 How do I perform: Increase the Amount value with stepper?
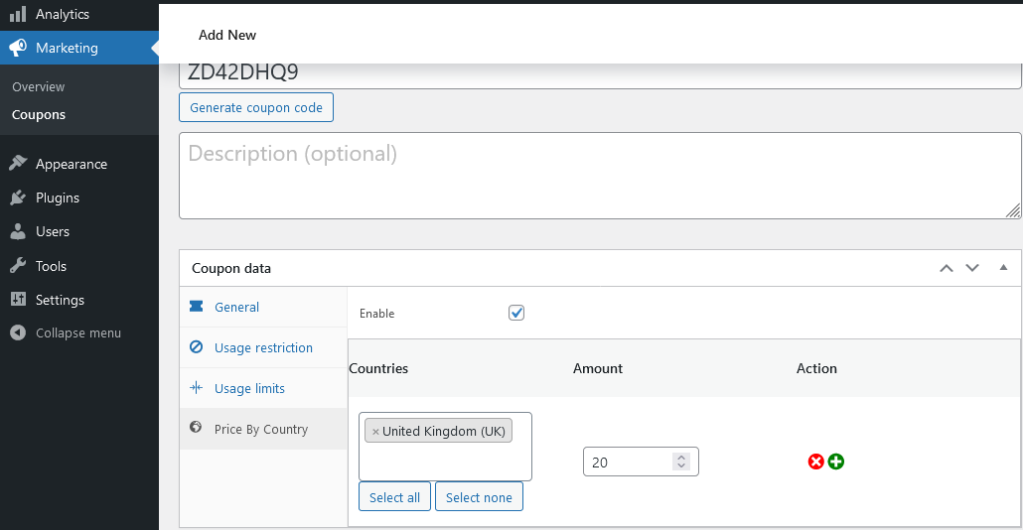(681, 457)
